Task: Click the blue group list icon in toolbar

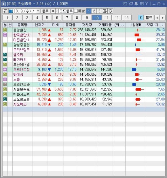Action: pos(11,11)
